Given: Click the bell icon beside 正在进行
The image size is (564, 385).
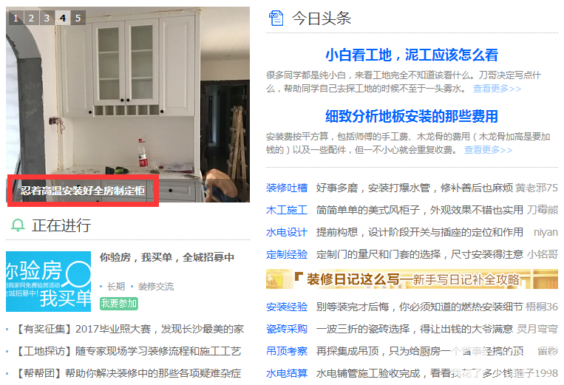Looking at the screenshot, I should (x=18, y=225).
